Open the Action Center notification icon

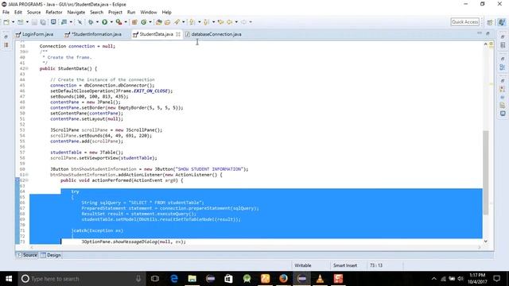pos(496,279)
